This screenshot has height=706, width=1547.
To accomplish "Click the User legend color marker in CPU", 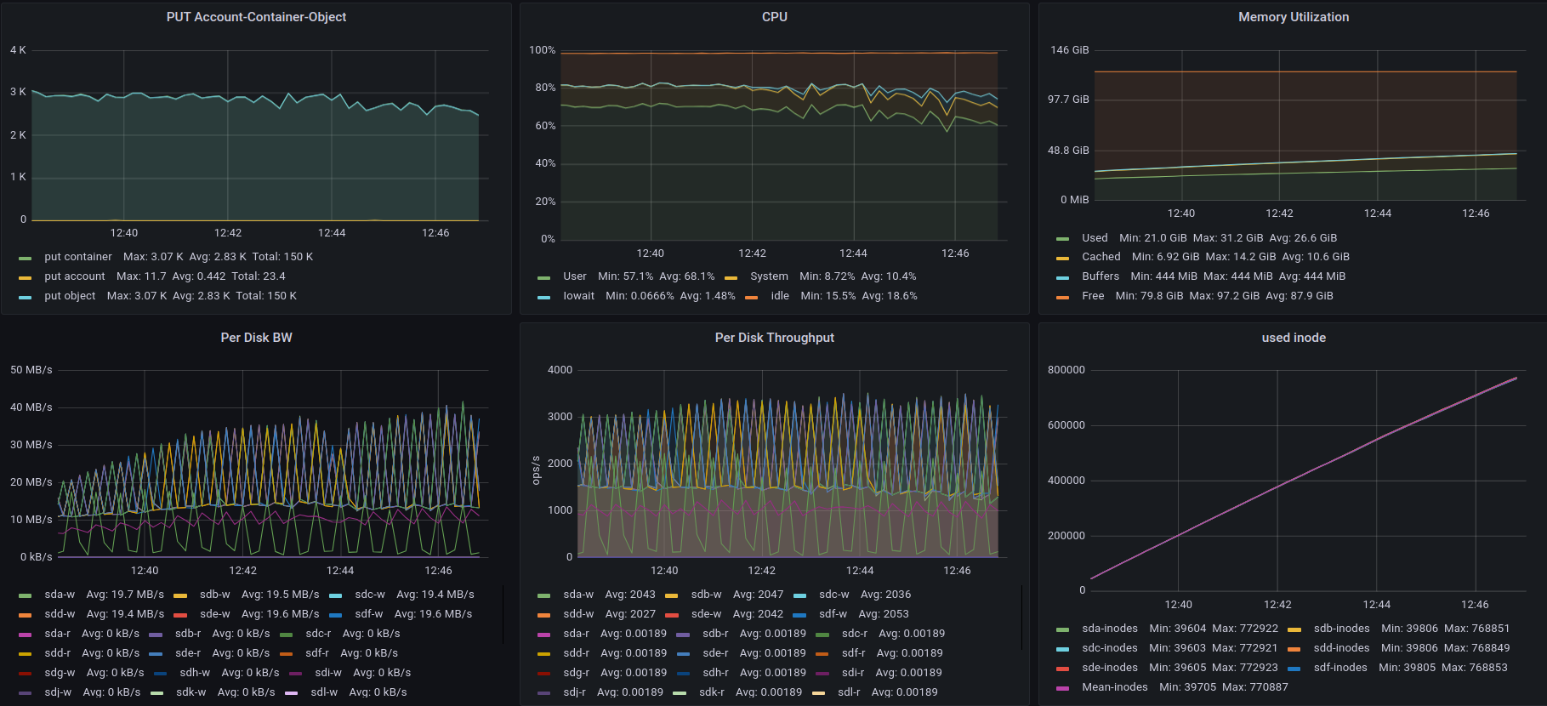I will pyautogui.click(x=544, y=277).
